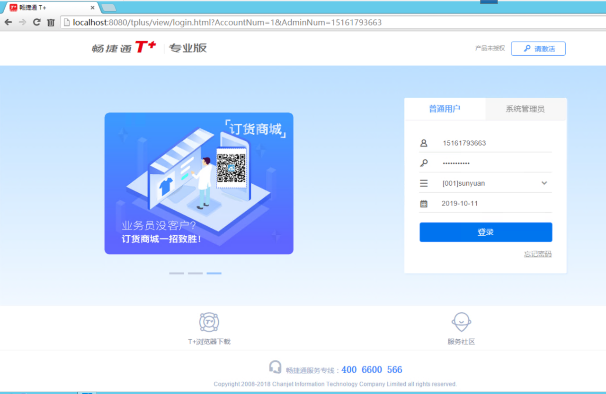Show the first banner slide indicator
The image size is (606, 394).
[x=177, y=273]
